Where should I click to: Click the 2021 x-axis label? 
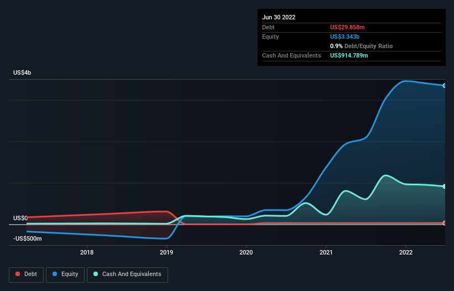pos(326,252)
